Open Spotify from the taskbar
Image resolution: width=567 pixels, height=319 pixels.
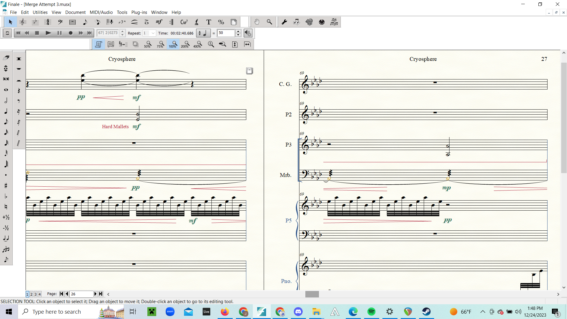pos(371,312)
